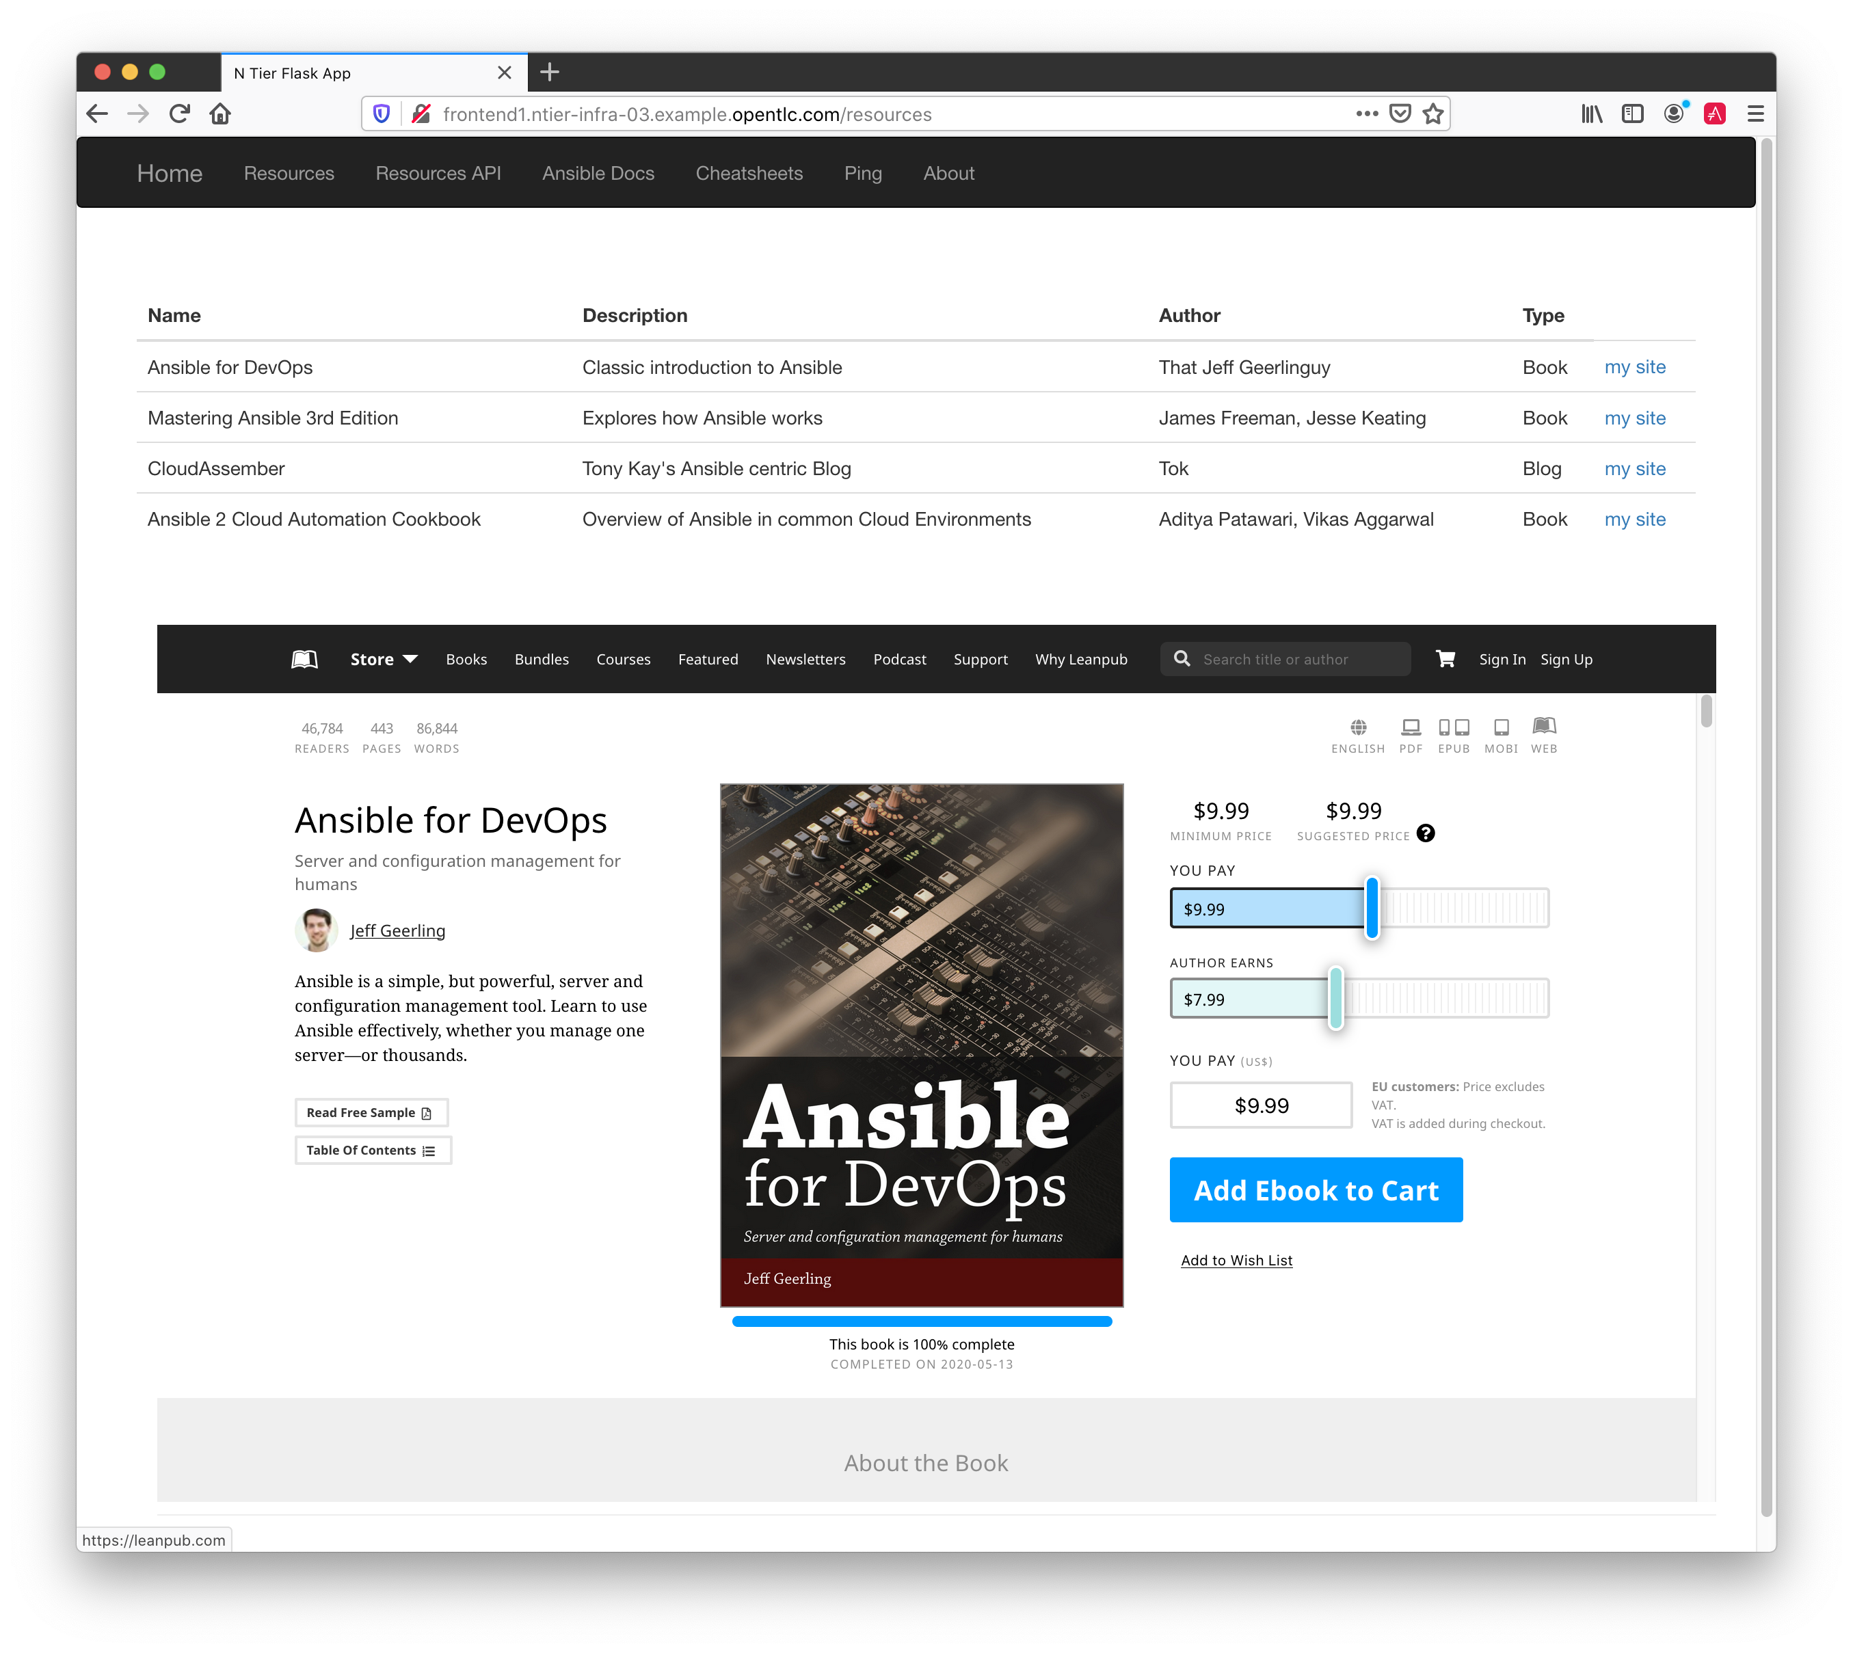Open Featured in Leanpub navigation
Screen dimensions: 1853x1653
(708, 658)
